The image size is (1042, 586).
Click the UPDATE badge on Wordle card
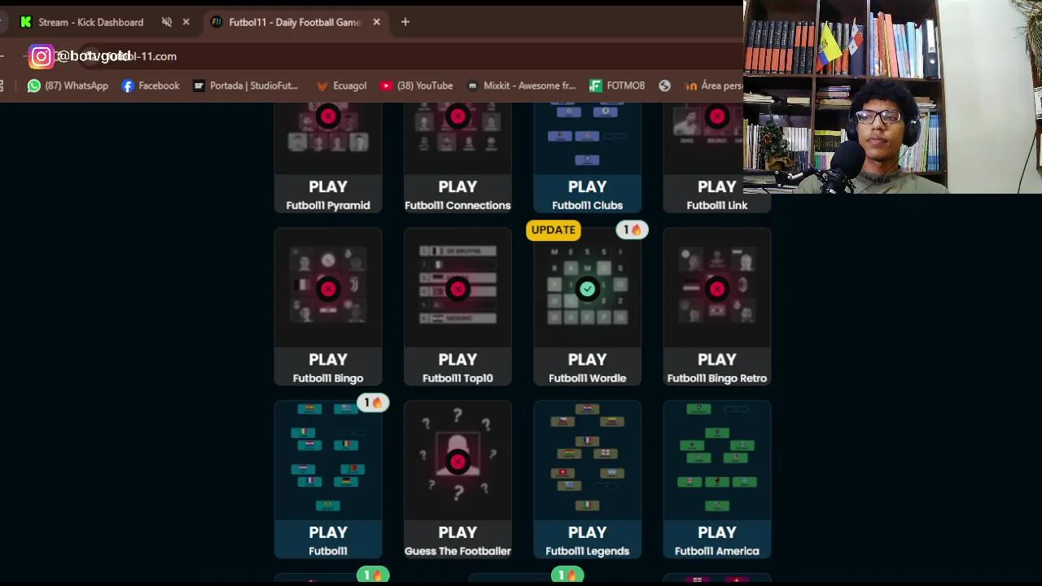pos(554,230)
